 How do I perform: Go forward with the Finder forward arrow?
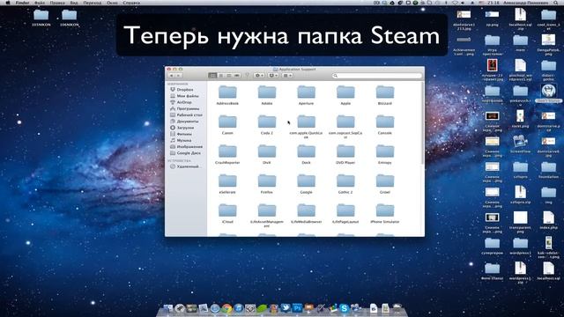[x=178, y=76]
